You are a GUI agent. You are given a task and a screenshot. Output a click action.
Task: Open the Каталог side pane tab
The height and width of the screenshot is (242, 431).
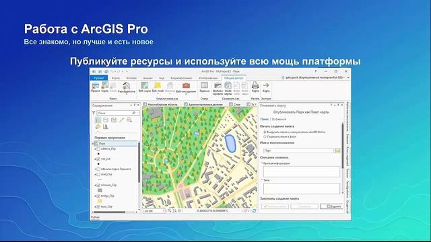[x=347, y=173]
